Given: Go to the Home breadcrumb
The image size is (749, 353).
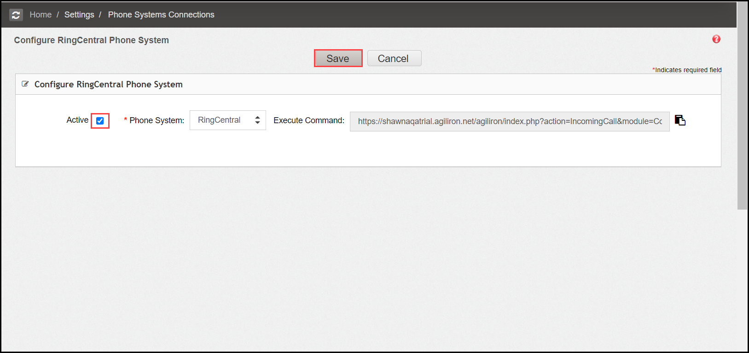Looking at the screenshot, I should tap(41, 15).
